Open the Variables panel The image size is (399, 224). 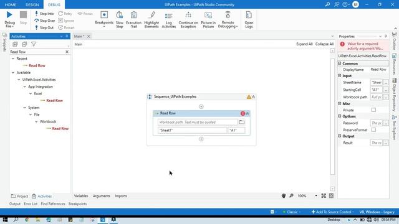tap(81, 196)
